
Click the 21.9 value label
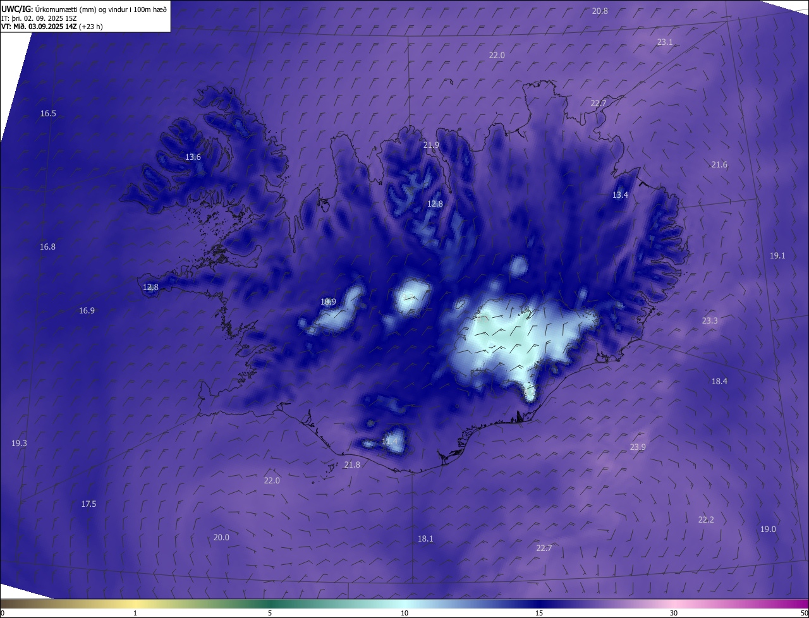click(431, 145)
